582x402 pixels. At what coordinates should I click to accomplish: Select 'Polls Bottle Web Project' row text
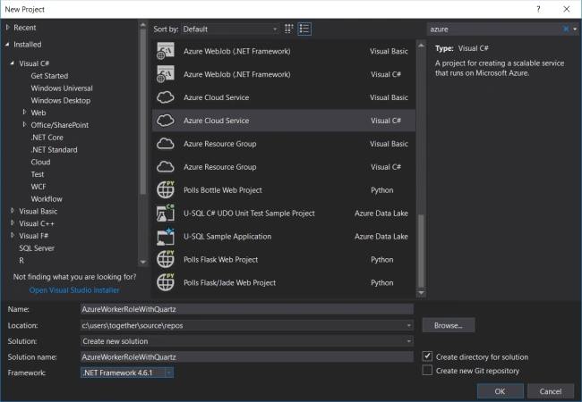[223, 190]
